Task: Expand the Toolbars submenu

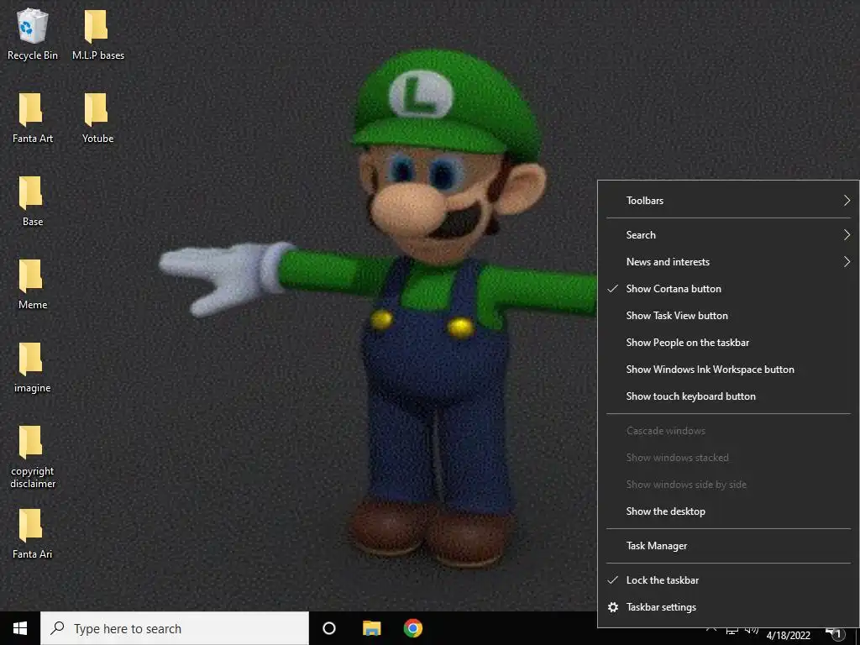Action: tap(728, 201)
